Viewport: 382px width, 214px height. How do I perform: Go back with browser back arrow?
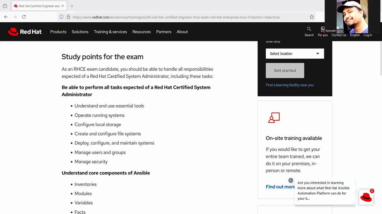tap(6, 17)
